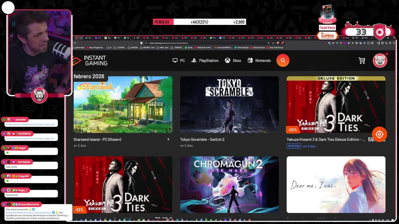Open the Dear me, I was... thumbnail
Image resolution: width=399 pixels, height=224 pixels.
click(336, 184)
